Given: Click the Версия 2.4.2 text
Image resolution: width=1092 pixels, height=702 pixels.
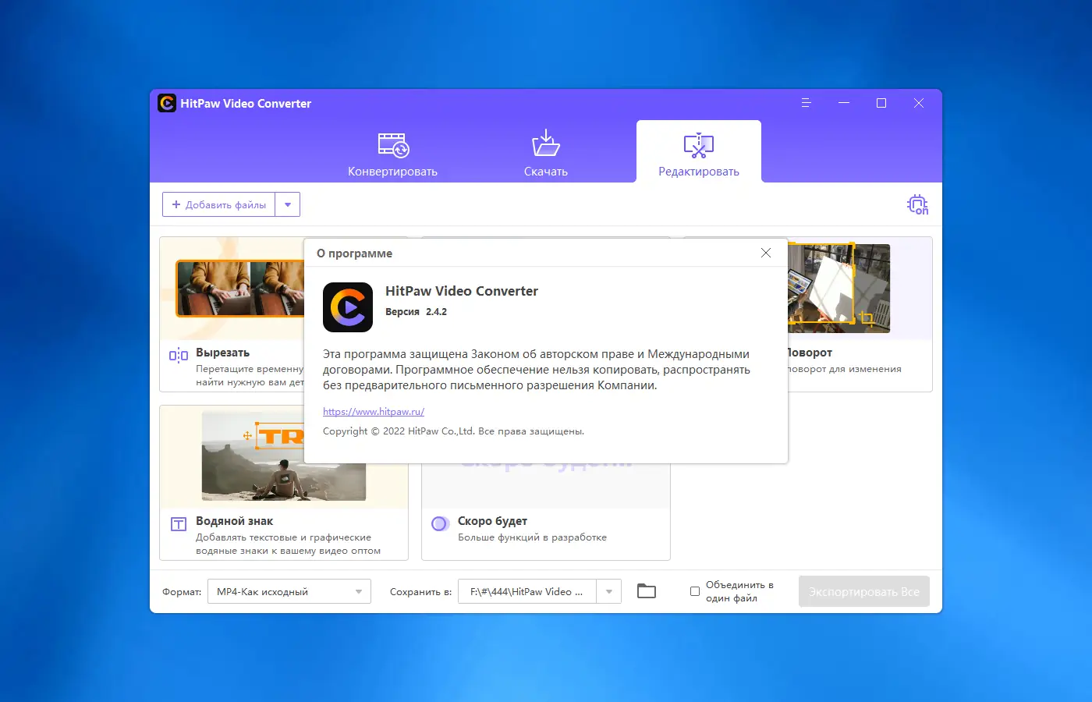Looking at the screenshot, I should 416,312.
